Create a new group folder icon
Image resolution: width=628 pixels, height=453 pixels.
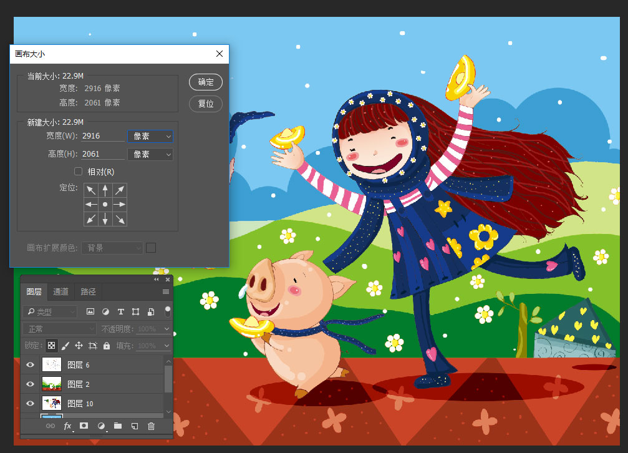(x=118, y=426)
